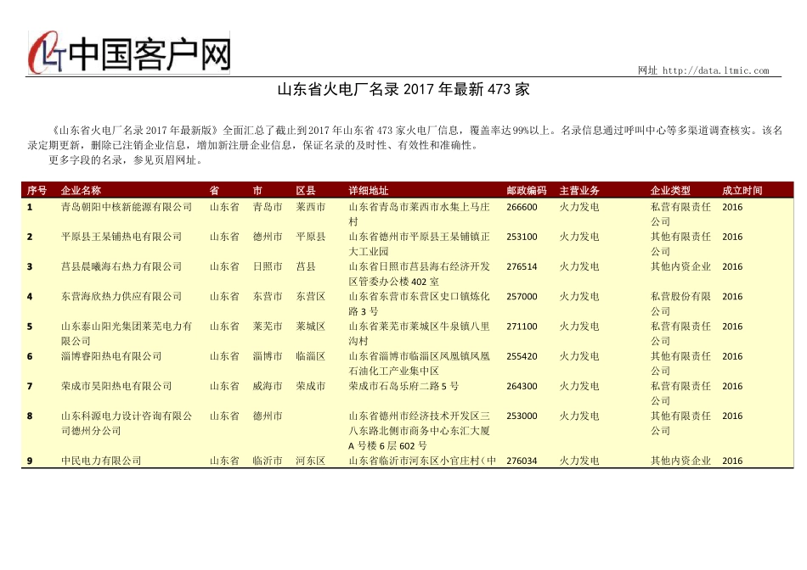807x570 pixels.
Task: Click the 区县 column header
Action: pyautogui.click(x=306, y=191)
